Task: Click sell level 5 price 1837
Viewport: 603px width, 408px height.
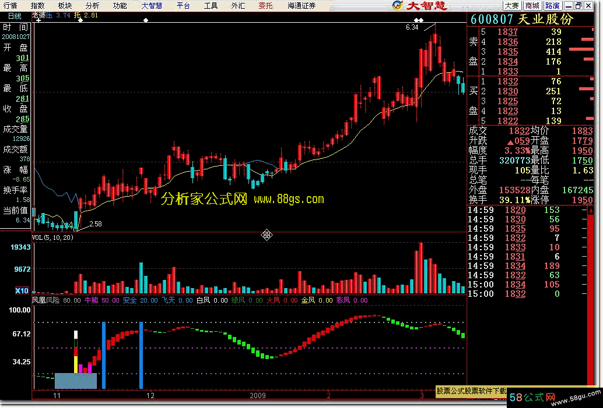Action: (x=507, y=32)
